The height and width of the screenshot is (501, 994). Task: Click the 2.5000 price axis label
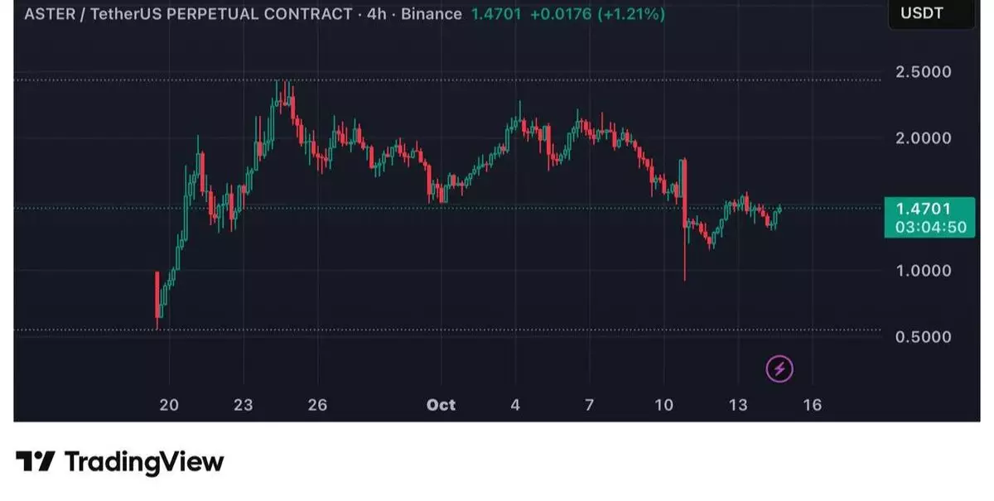pyautogui.click(x=924, y=72)
